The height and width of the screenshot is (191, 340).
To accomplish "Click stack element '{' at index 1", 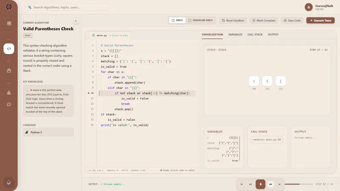I will point(267,81).
